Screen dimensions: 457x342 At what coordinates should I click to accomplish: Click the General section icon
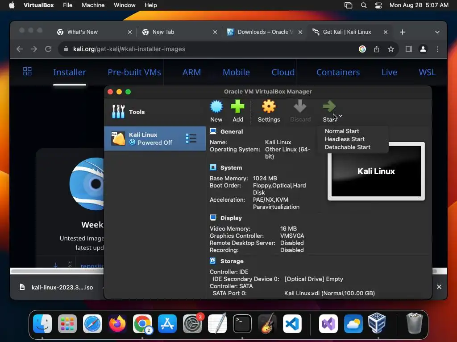click(x=213, y=131)
